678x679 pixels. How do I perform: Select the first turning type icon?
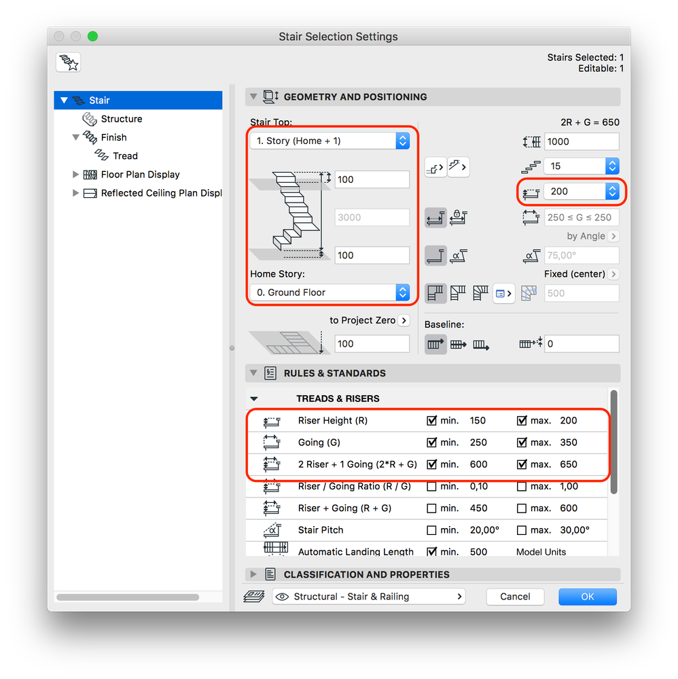(x=435, y=293)
